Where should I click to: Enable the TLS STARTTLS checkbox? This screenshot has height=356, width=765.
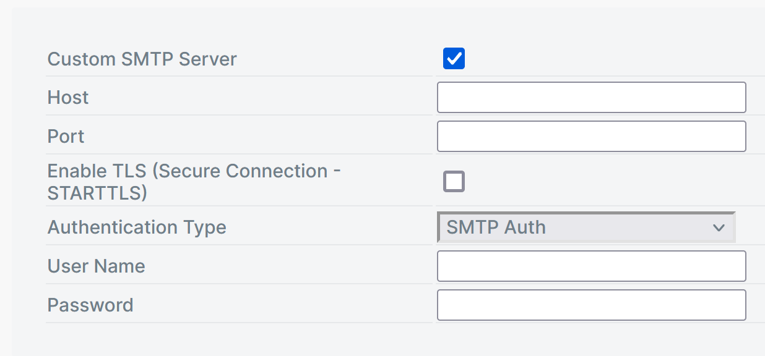tap(454, 182)
